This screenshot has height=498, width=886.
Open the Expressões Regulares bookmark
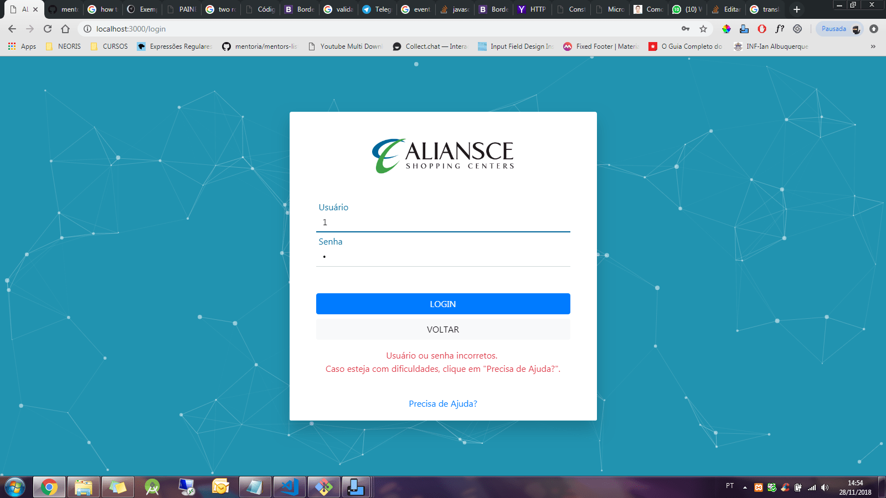[x=175, y=46]
